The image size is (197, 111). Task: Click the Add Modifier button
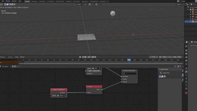(193, 46)
